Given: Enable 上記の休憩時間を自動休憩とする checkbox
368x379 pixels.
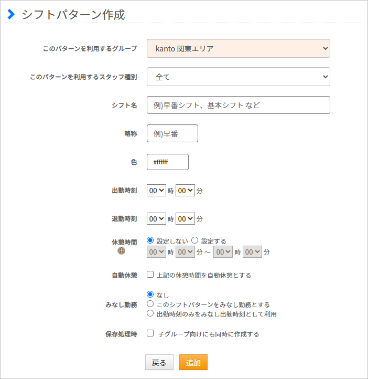Looking at the screenshot, I should click(150, 275).
